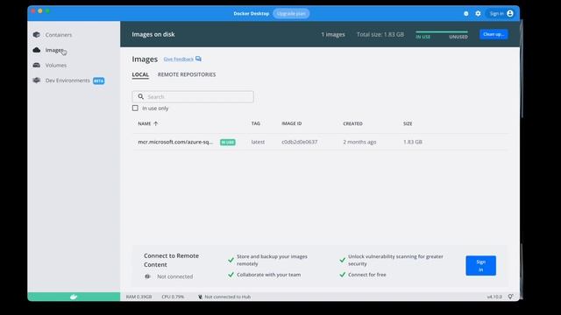This screenshot has width=561, height=315.
Task: Click the NAME sort arrow
Action: pos(156,123)
